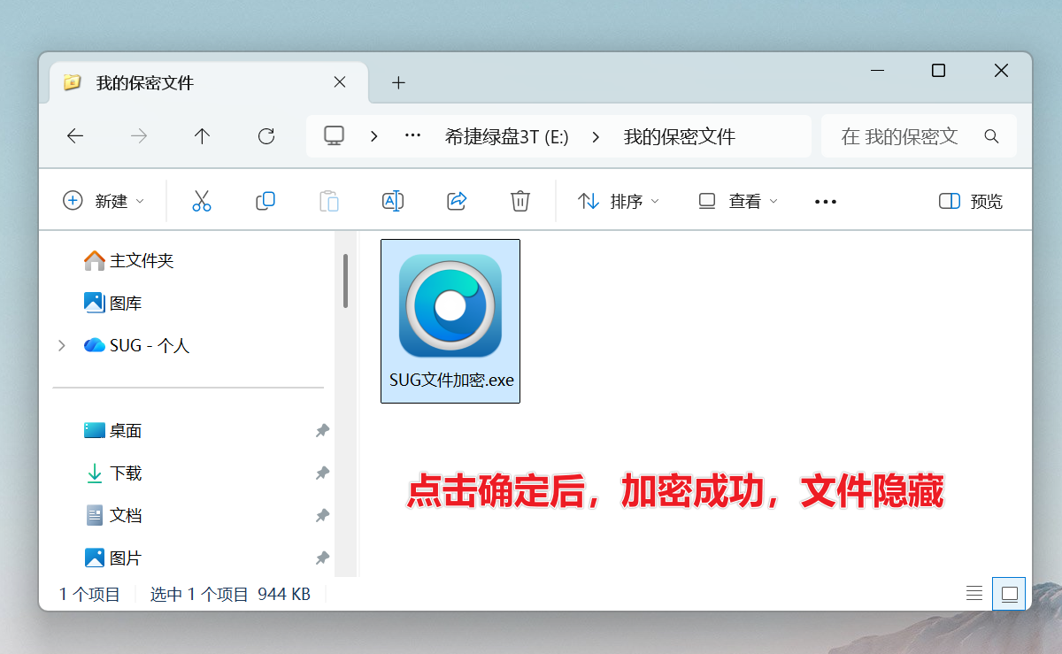Switch to details list view
1062x654 pixels.
974,594
